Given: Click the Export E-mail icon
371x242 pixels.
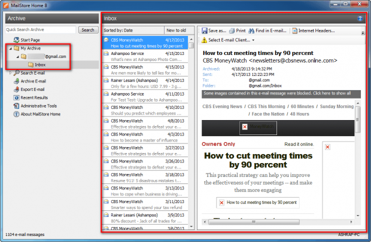Looking at the screenshot, I should (16, 90).
